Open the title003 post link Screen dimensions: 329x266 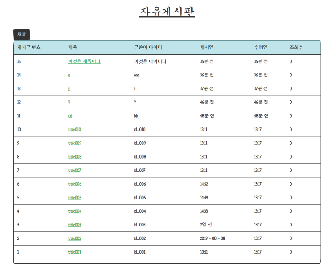click(74, 225)
